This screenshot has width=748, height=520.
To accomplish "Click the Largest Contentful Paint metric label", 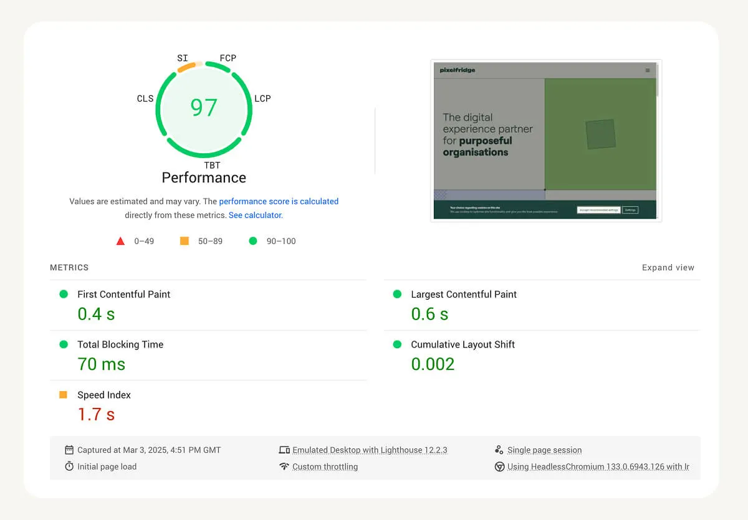I will click(x=464, y=294).
